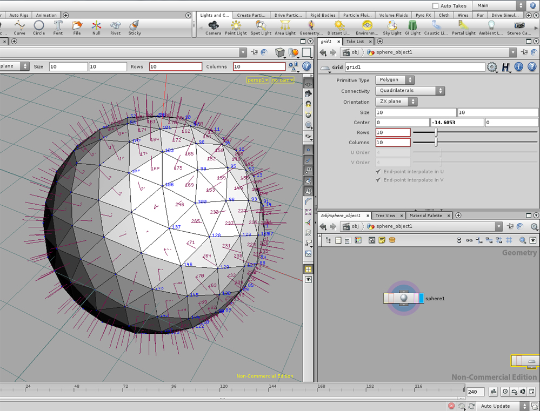Open the Animation shelf tab

coord(46,15)
